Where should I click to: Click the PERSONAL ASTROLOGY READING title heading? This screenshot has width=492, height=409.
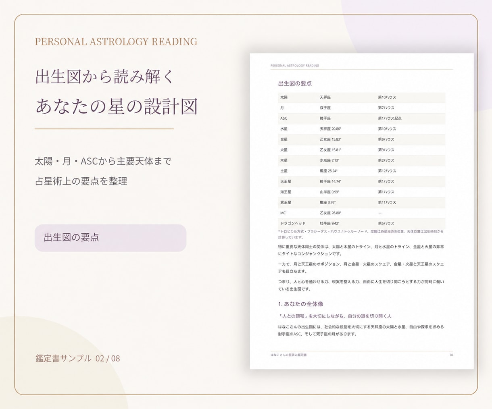pyautogui.click(x=116, y=42)
